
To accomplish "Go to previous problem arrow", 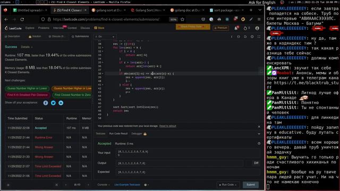I will pyautogui.click(x=66, y=185).
